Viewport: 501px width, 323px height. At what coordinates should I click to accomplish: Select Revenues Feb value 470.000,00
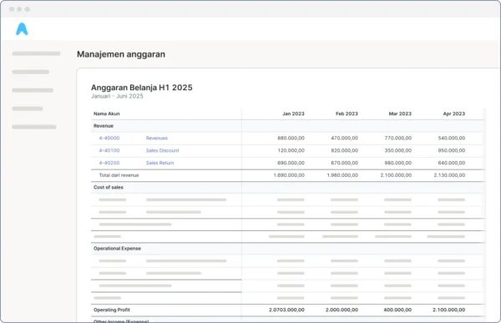(344, 138)
